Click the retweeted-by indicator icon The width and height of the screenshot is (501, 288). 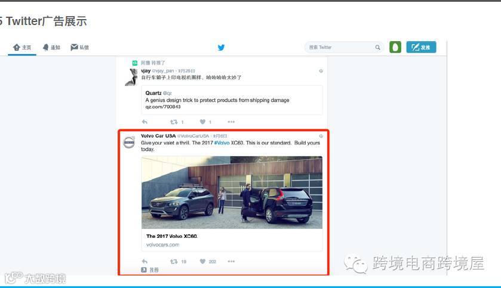click(135, 63)
